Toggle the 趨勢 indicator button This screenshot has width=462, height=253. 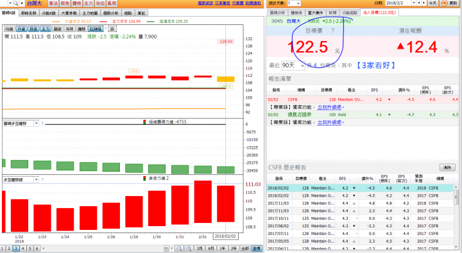point(81,29)
